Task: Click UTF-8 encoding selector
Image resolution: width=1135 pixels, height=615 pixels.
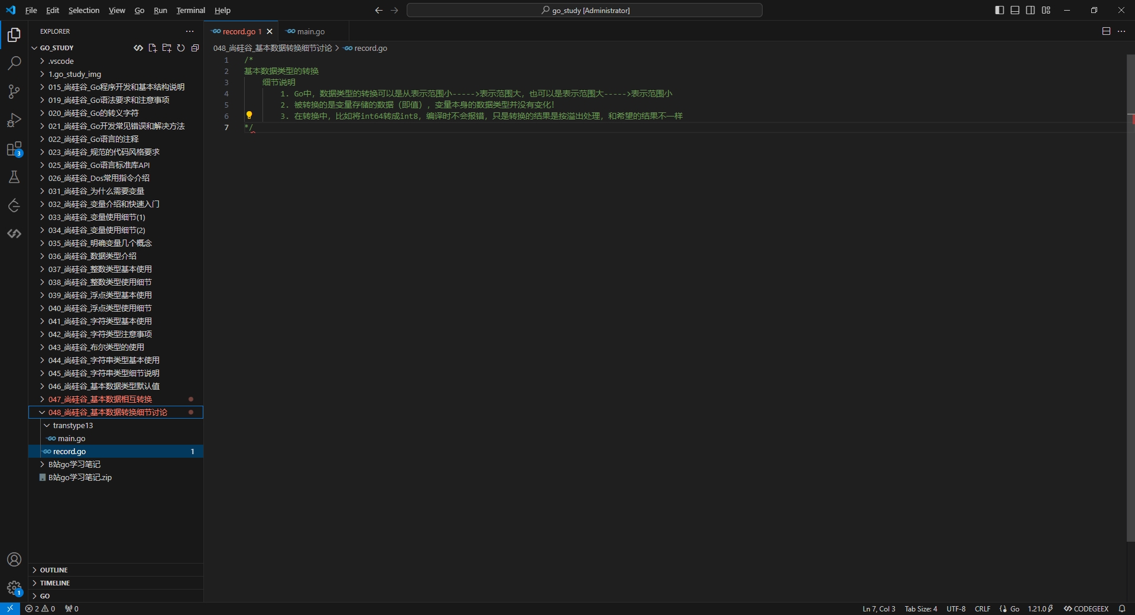Action: tap(956, 608)
